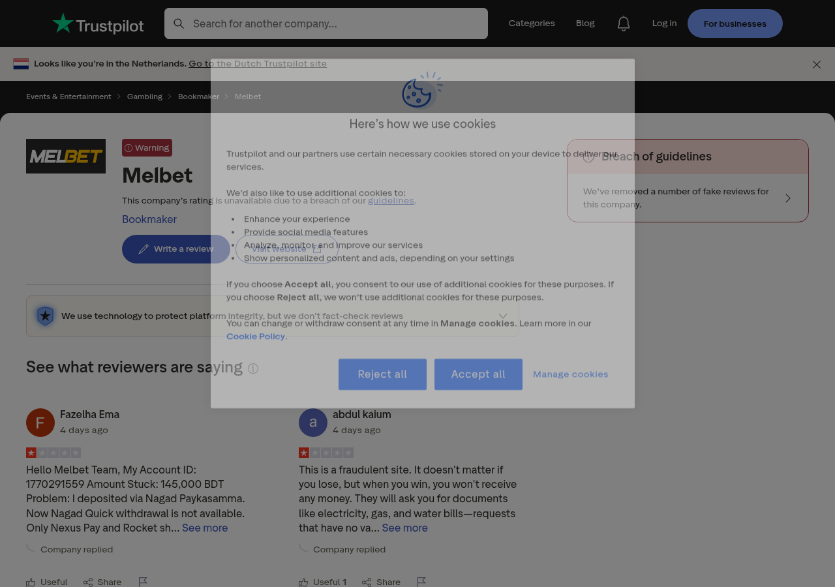Screen dimensions: 835x587
Task: Open Company replied under abdul kaium's review
Action: pos(349,549)
